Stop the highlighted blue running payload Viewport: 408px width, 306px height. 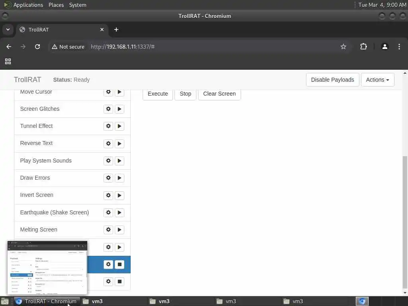(x=120, y=265)
